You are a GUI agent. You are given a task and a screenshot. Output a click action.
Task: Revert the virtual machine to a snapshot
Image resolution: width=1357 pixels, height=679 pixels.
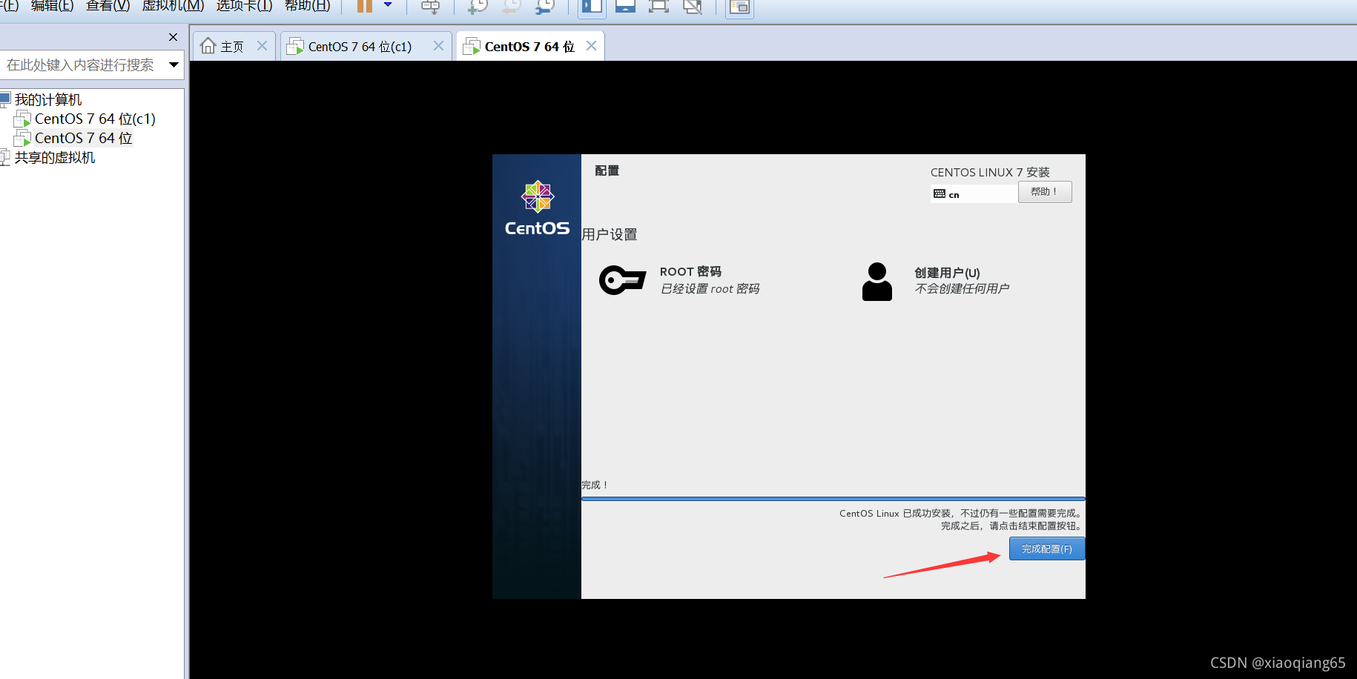pyautogui.click(x=512, y=7)
